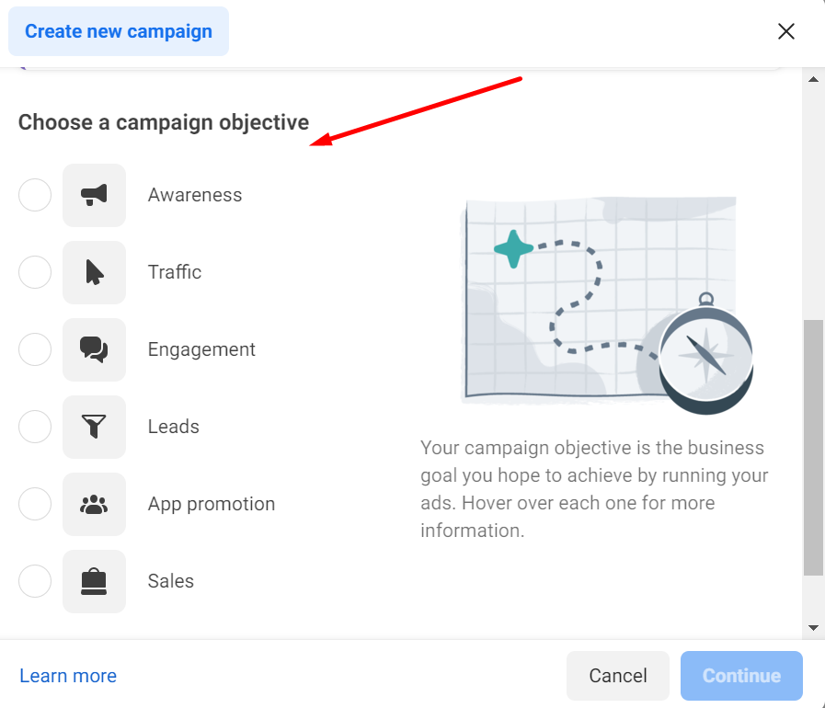The image size is (825, 708).
Task: Click the Awareness megaphone icon
Action: click(94, 195)
